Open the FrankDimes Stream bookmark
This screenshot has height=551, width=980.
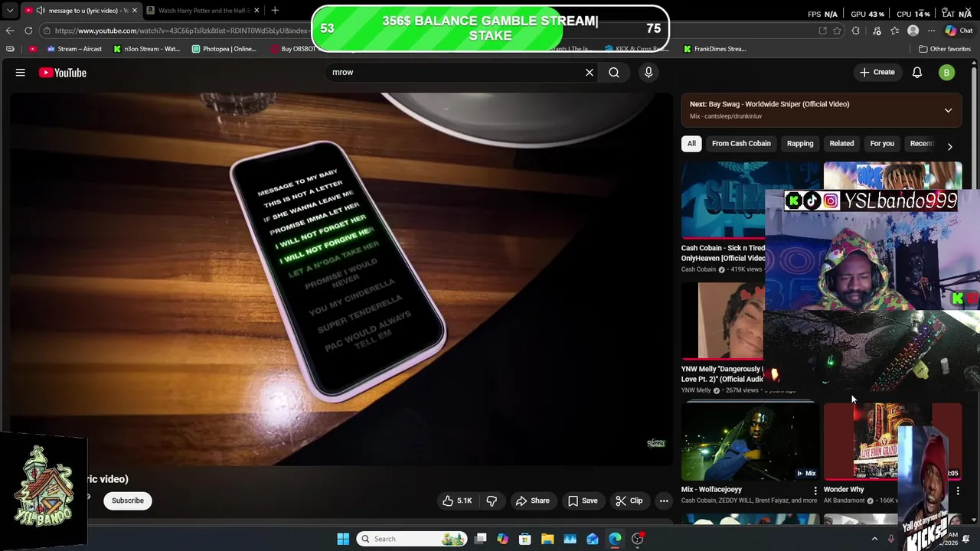714,49
